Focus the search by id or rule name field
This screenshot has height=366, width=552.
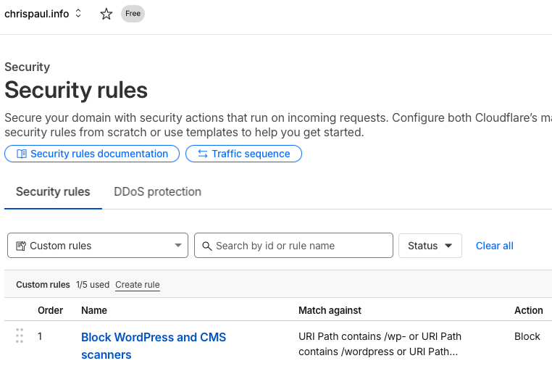pyautogui.click(x=301, y=246)
